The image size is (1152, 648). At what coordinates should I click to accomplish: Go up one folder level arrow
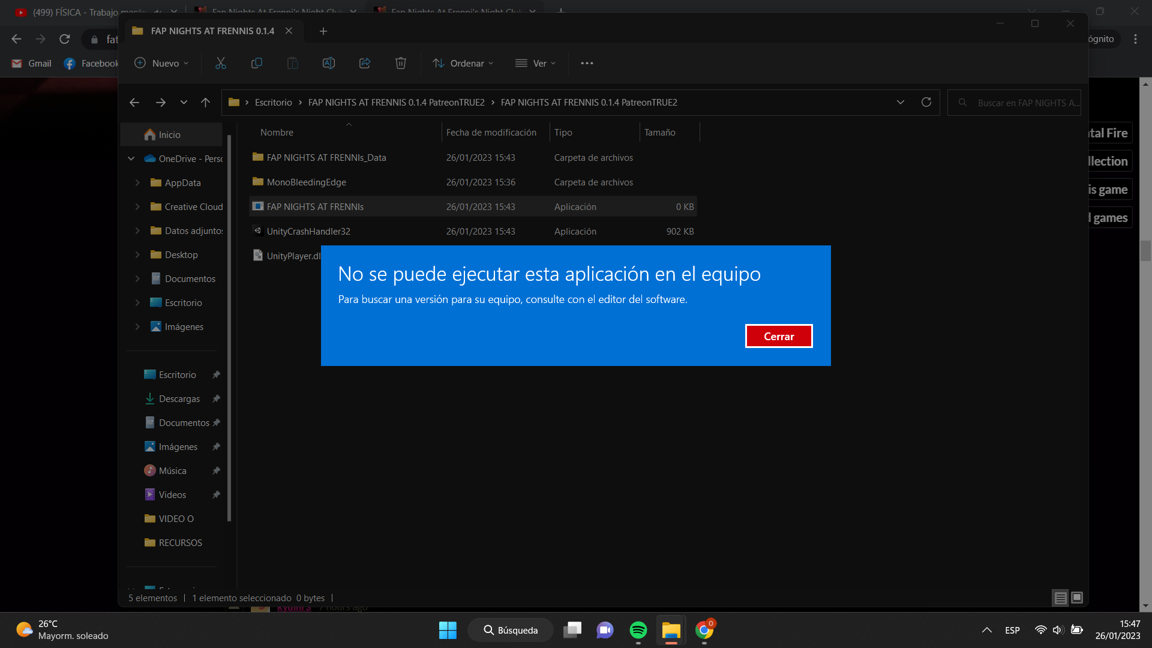tap(205, 103)
